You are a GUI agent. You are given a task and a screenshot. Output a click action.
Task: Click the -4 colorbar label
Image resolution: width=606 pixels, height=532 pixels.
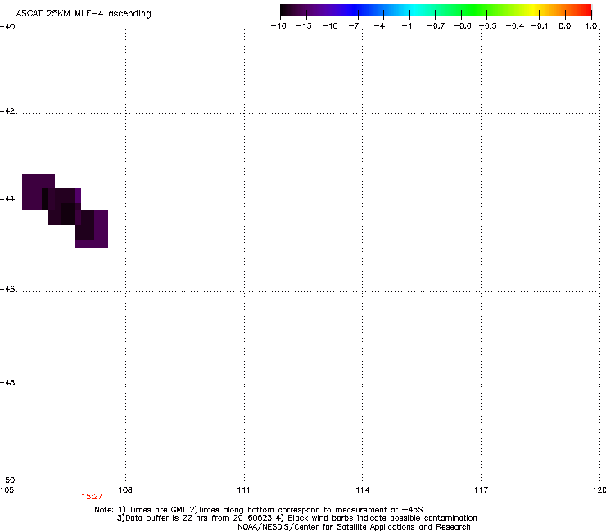[x=379, y=26]
